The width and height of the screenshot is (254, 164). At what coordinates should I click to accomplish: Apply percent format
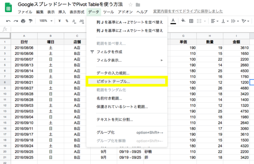coord(67,21)
